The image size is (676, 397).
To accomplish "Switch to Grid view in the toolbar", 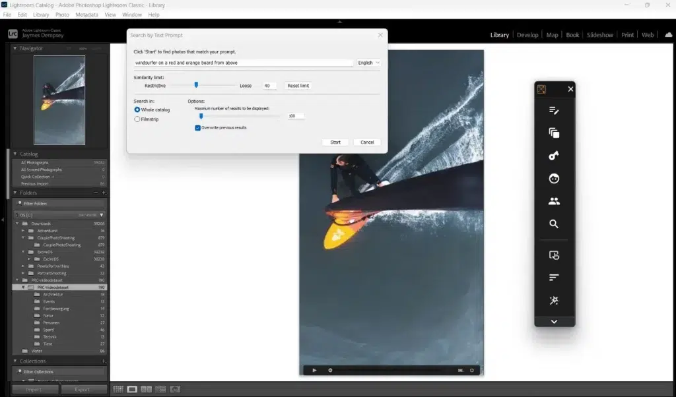I will pos(118,389).
